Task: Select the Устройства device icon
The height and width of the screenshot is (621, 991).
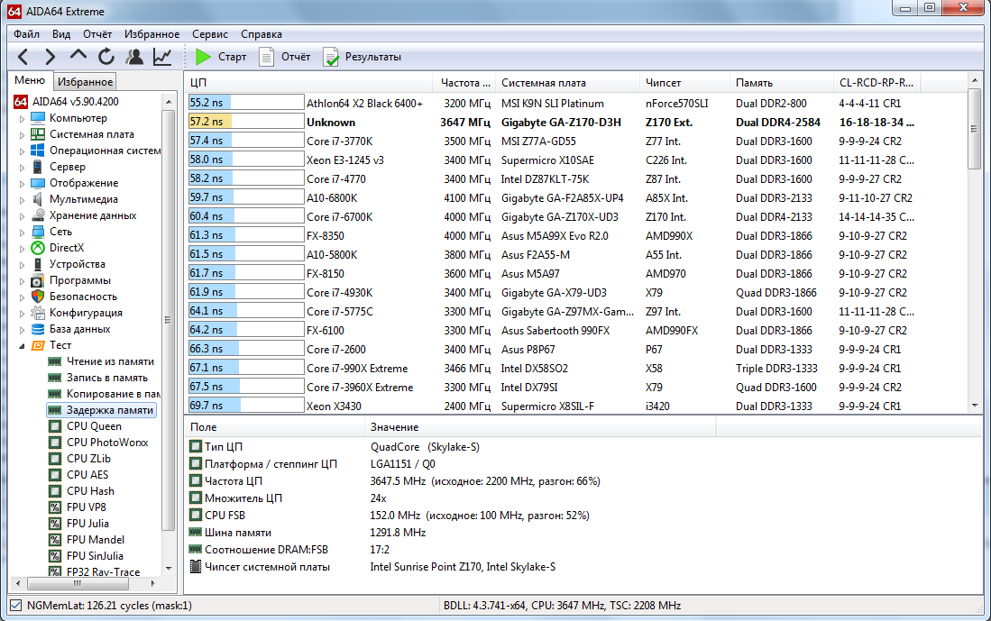Action: pos(38,264)
